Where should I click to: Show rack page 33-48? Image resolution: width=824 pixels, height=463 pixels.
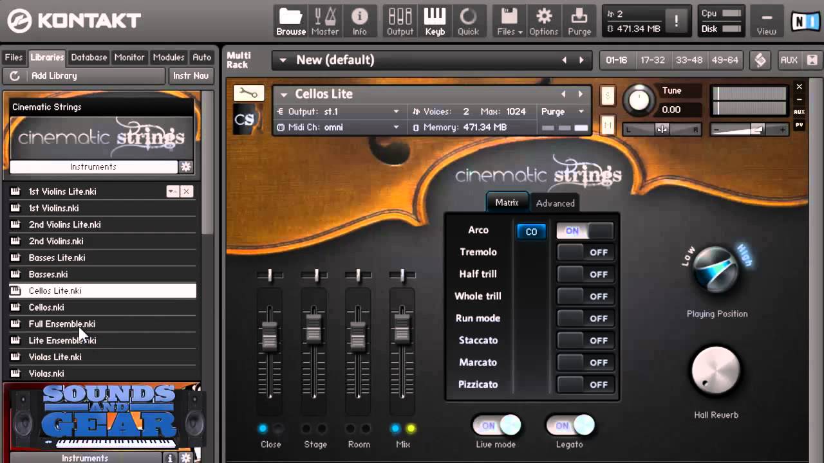coord(689,60)
